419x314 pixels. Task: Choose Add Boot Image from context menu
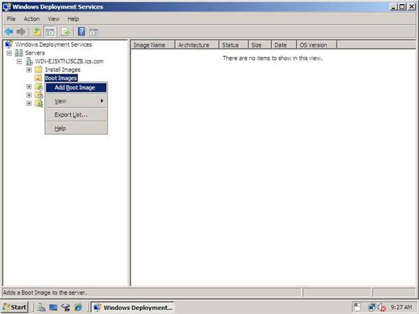tap(76, 88)
